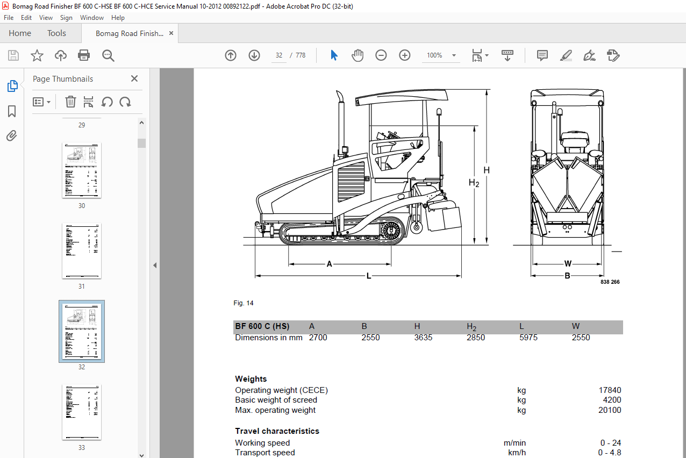Click the H dimension value 3635
This screenshot has height=458, width=686.
click(x=423, y=338)
